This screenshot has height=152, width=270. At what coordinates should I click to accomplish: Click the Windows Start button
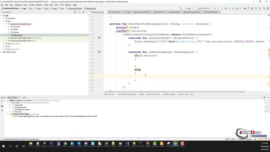pyautogui.click(x=3, y=146)
